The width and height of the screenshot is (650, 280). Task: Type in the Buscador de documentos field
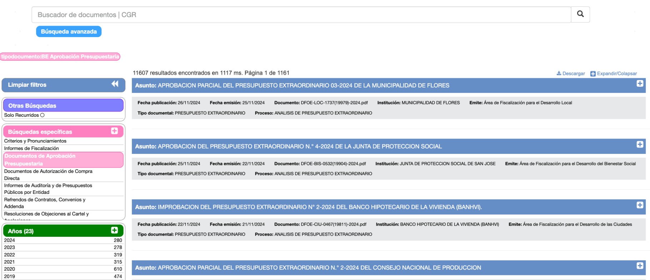pos(301,15)
